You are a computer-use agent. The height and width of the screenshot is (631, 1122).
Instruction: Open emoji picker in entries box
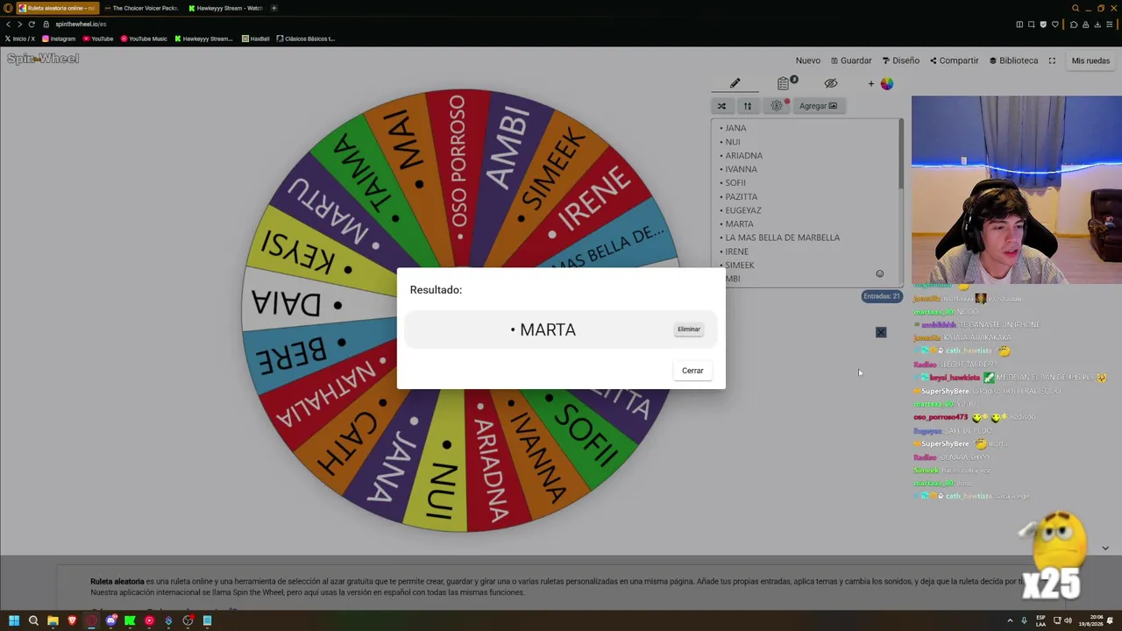[x=879, y=273]
